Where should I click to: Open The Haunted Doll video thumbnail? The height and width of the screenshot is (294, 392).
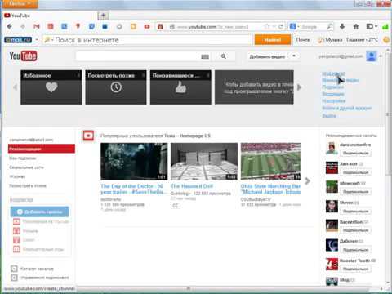[x=204, y=162]
